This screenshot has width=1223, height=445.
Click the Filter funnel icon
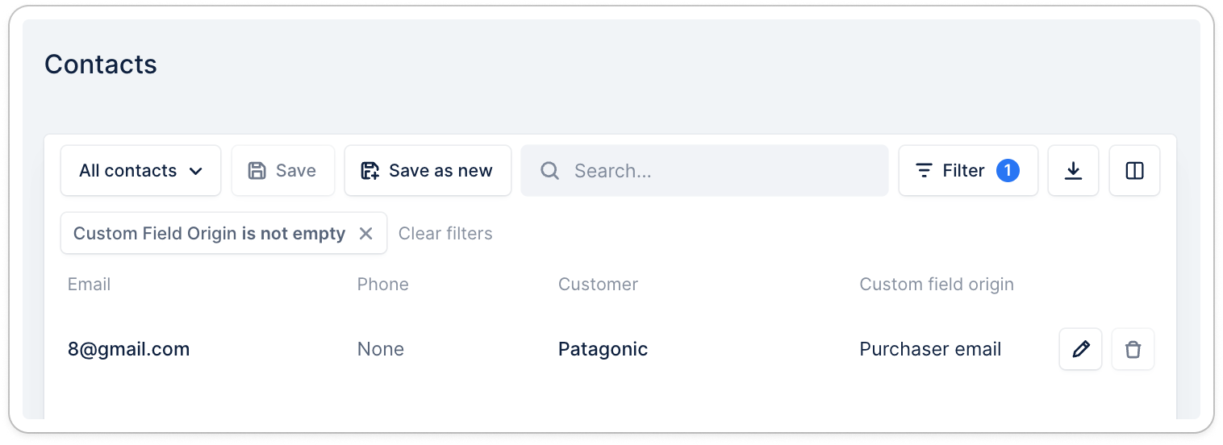pyautogui.click(x=924, y=171)
